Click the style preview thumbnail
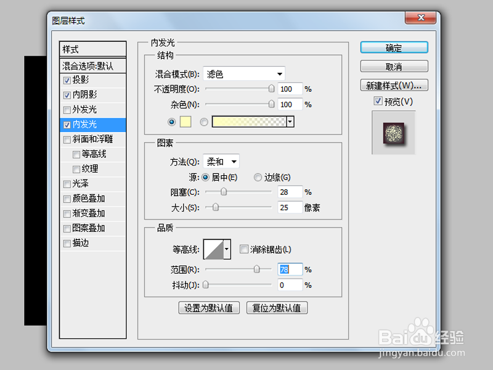Image resolution: width=493 pixels, height=370 pixels. click(393, 133)
